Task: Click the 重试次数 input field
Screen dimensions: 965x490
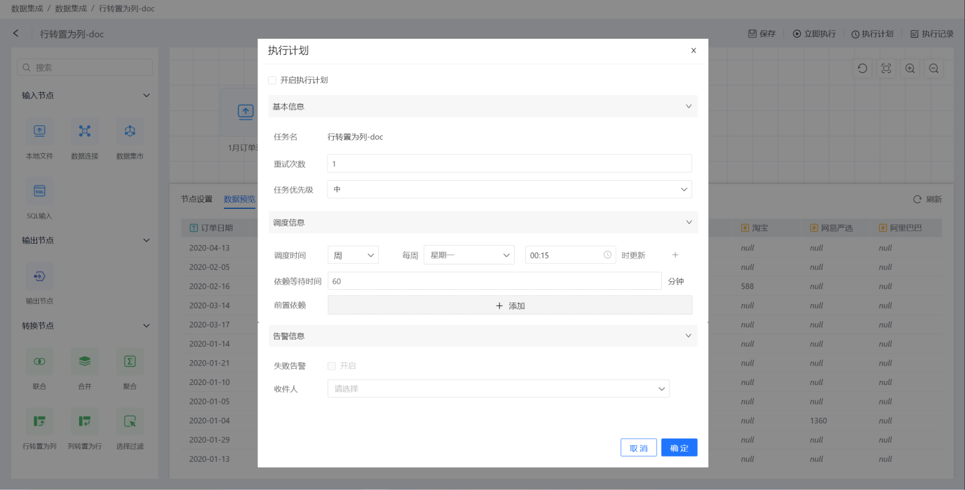Action: click(509, 164)
